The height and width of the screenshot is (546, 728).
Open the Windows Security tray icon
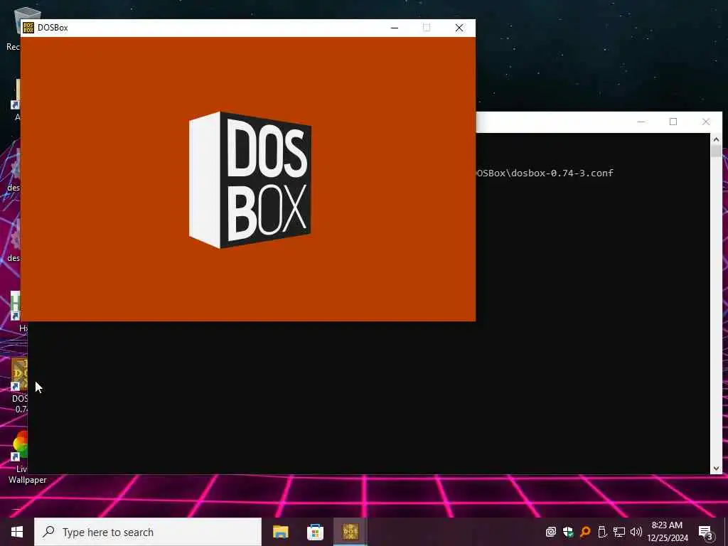(x=568, y=532)
